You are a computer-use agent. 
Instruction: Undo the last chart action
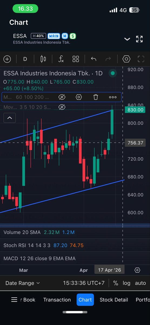[94, 59]
